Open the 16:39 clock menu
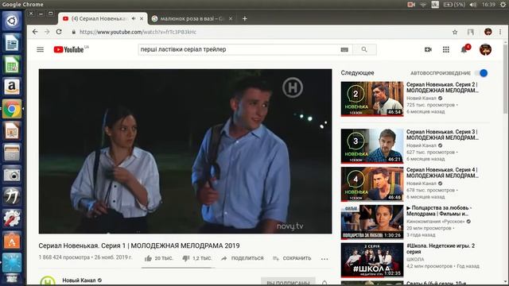This screenshot has width=509, height=286. [x=488, y=4]
